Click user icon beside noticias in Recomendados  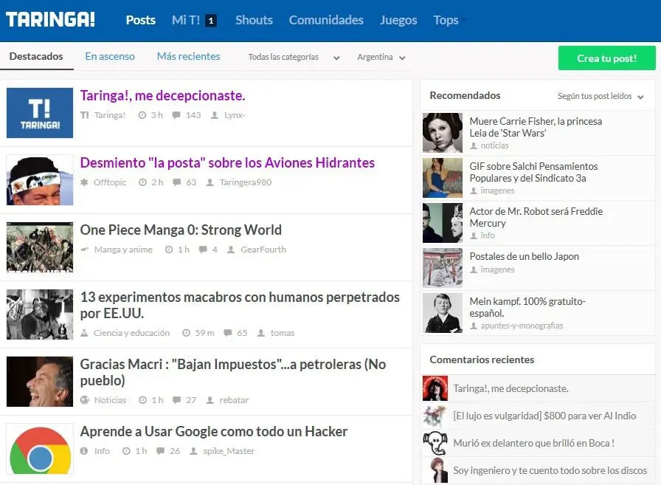474,145
